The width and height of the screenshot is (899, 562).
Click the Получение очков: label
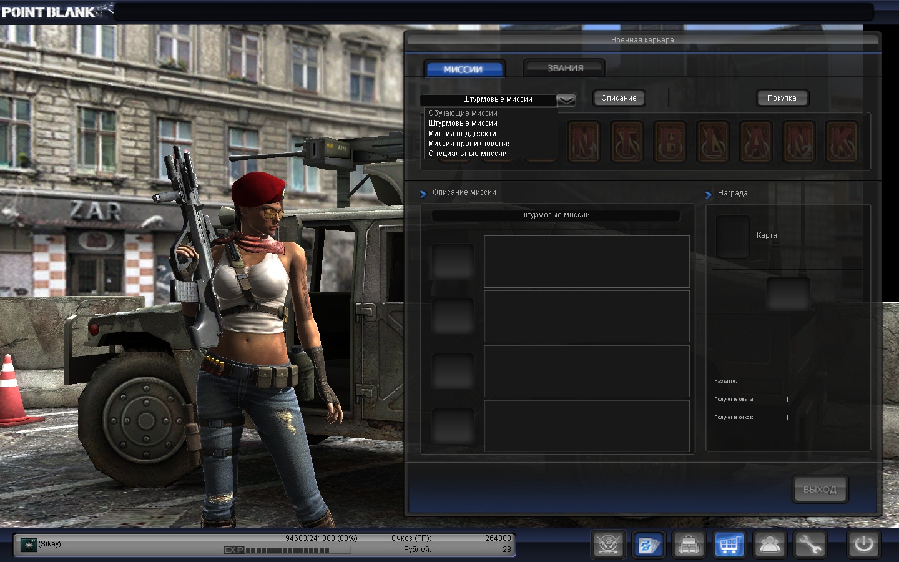point(734,417)
